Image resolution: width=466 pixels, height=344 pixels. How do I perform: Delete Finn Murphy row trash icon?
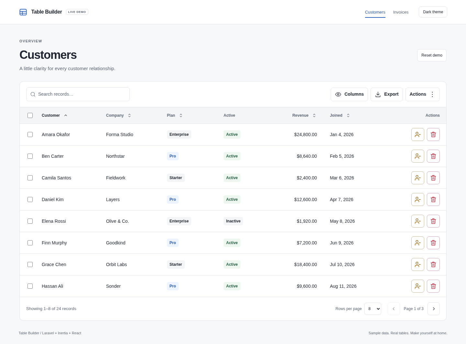433,243
